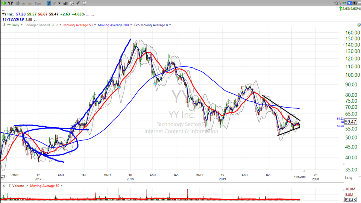Switch to 15m timeframe
361x203 pixels.
[38, 3]
